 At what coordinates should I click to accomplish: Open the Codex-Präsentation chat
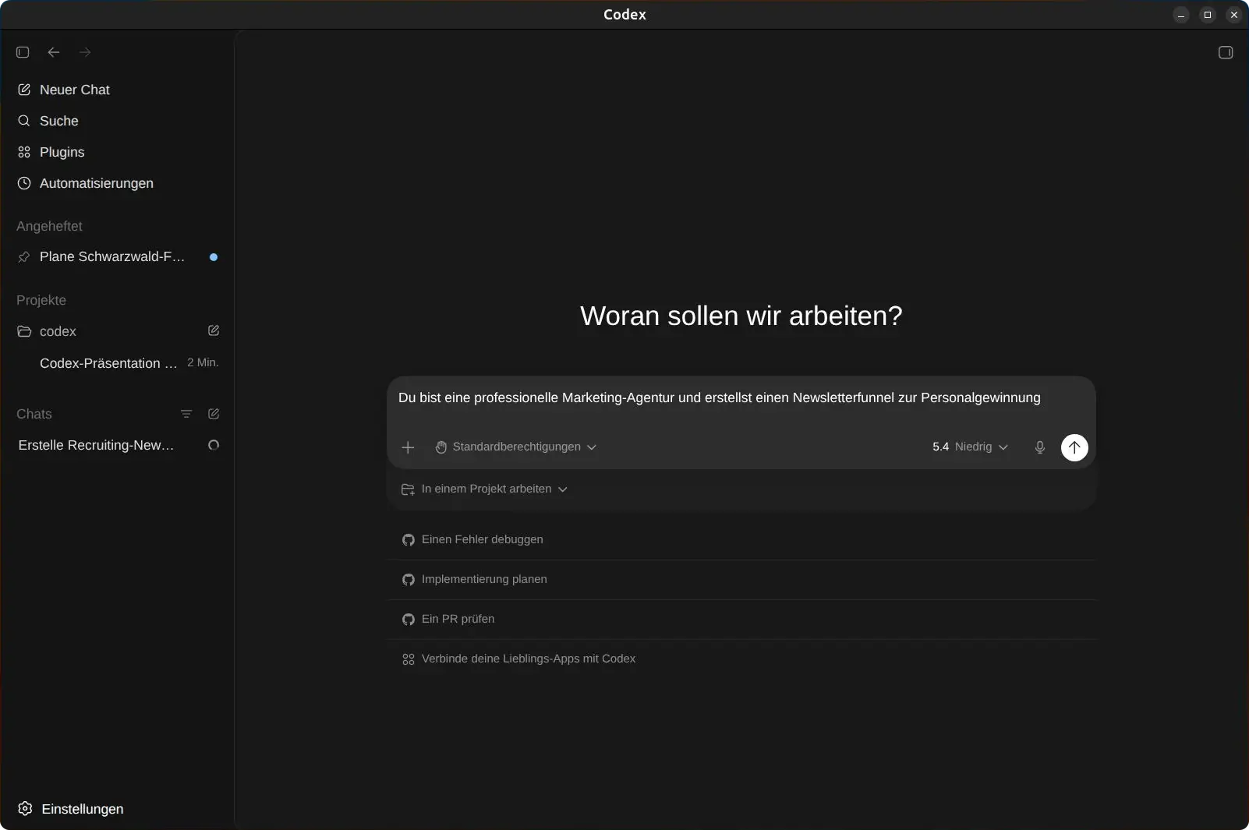point(117,363)
